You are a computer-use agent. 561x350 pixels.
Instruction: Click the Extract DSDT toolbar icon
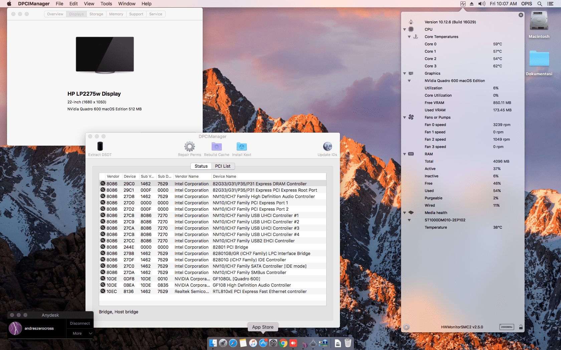(99, 147)
